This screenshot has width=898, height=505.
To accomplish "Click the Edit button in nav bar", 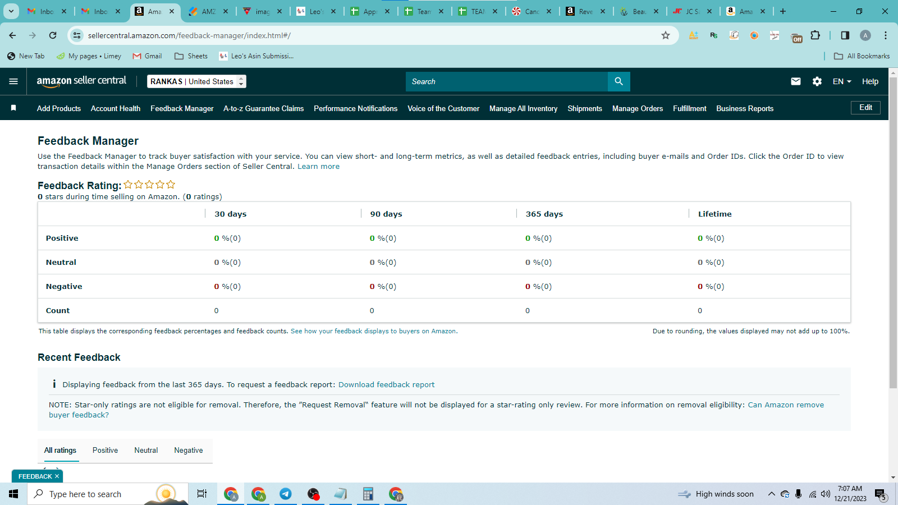I will [866, 108].
